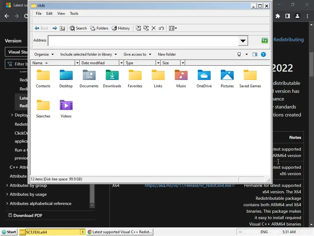
Task: Click the Start button on taskbar
Action: tap(9, 232)
